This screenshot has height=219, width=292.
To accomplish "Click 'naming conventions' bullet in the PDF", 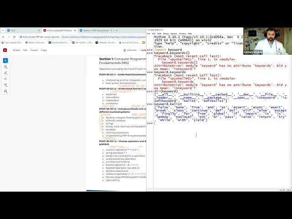I will coord(117,133).
